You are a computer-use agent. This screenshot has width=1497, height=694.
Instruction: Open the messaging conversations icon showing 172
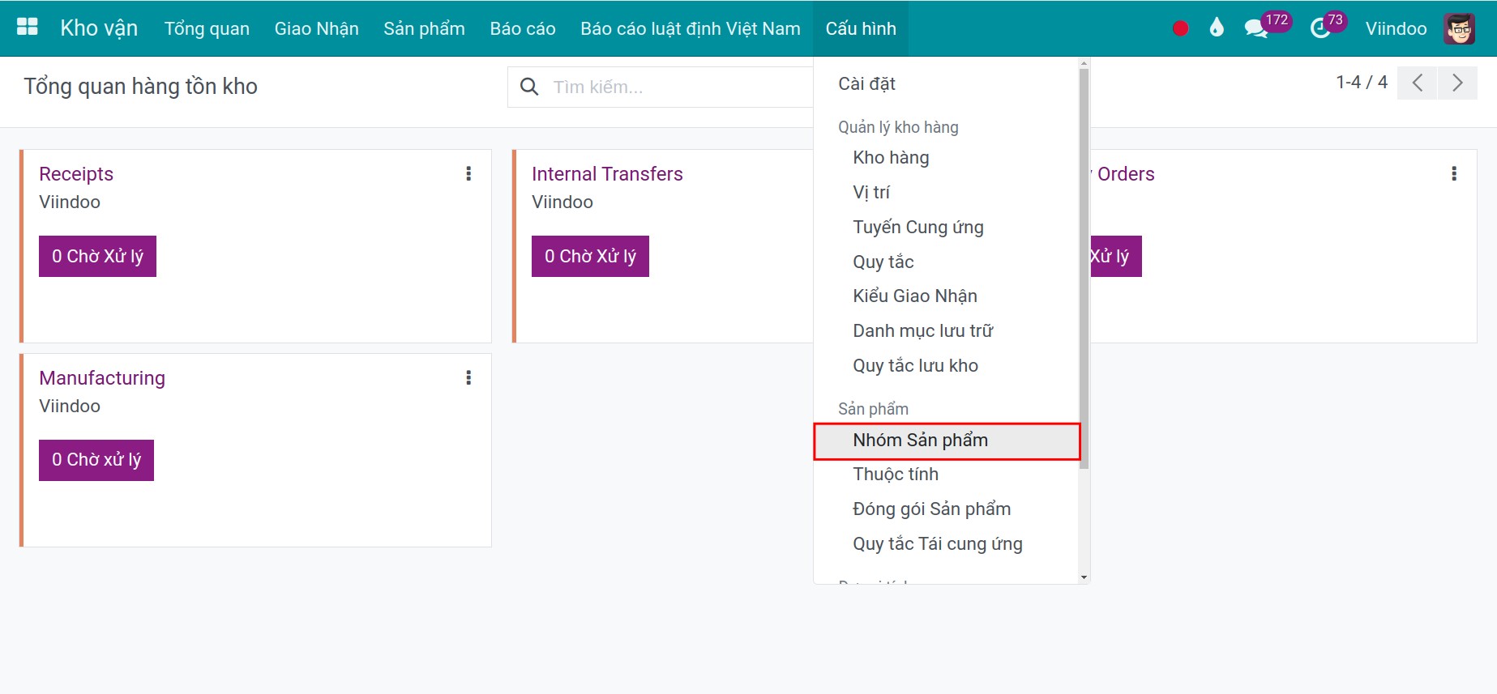point(1255,27)
